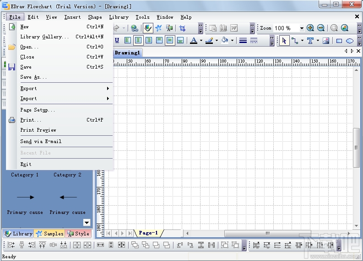Switch to the Style panel tab
The image size is (363, 261).
coord(78,234)
